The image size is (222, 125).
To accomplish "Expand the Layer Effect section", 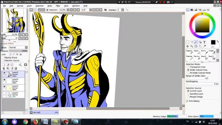I will (8, 43).
